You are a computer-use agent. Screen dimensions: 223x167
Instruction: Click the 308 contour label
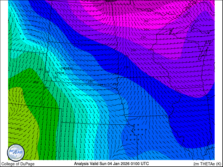(23, 94)
